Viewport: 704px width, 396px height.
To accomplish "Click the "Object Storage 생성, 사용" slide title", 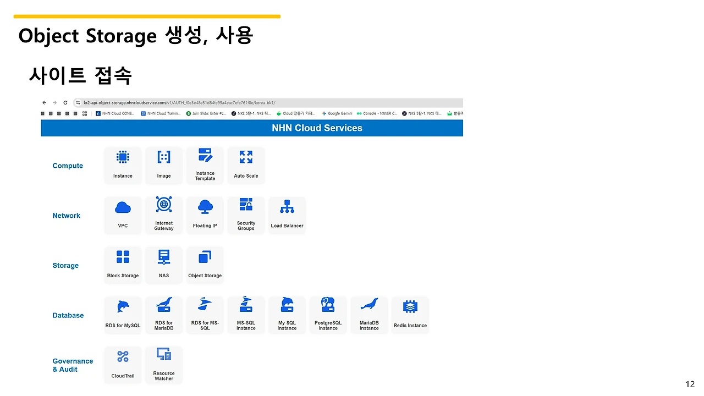I will (135, 36).
